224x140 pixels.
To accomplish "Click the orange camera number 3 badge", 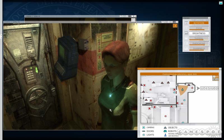I will coord(175,26).
